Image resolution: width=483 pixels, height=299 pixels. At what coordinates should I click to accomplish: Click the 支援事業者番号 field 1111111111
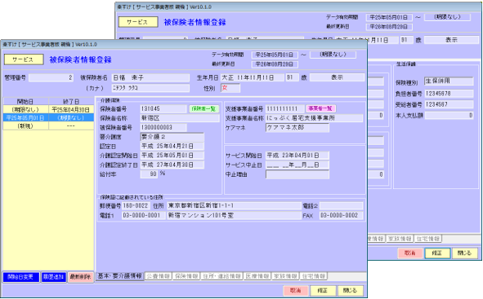click(x=285, y=108)
